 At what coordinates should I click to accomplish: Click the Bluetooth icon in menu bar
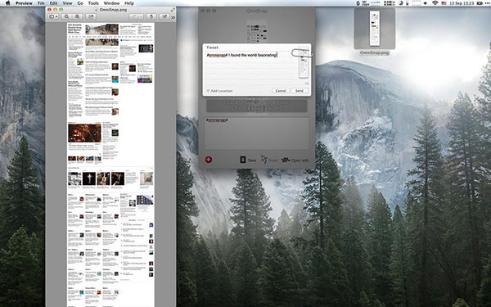(x=358, y=3)
